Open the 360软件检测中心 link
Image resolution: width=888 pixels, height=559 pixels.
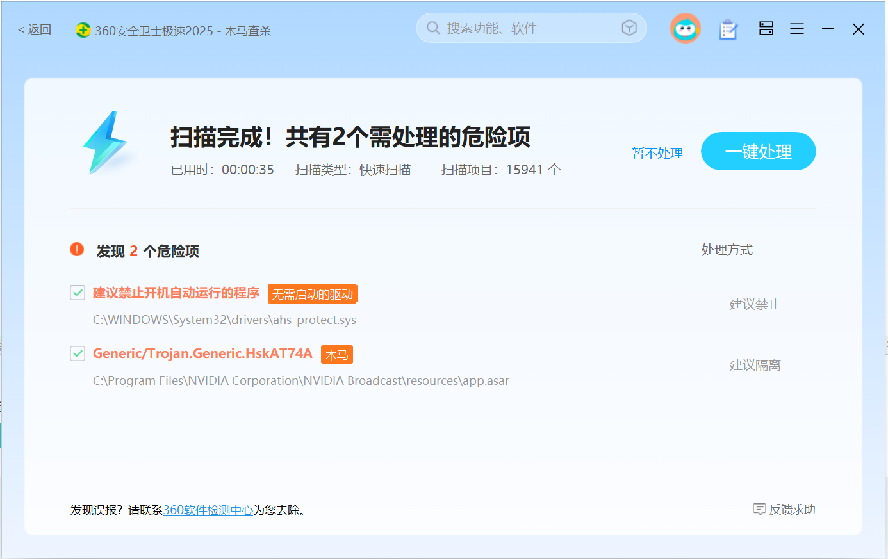point(208,510)
